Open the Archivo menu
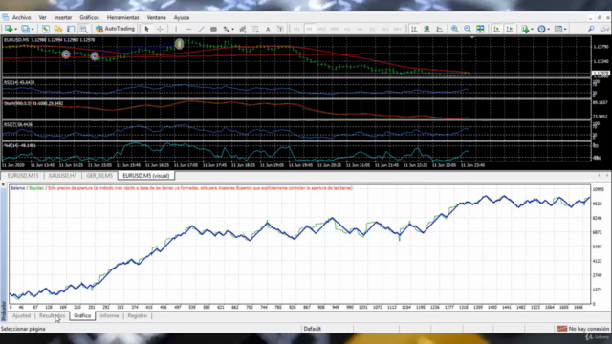 click(x=21, y=17)
